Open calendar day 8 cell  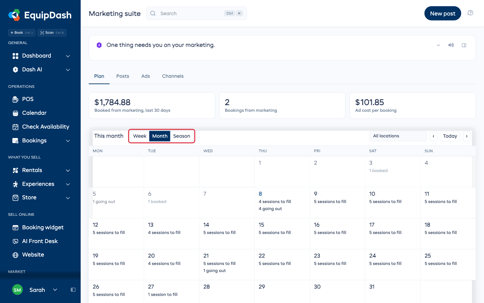click(282, 203)
